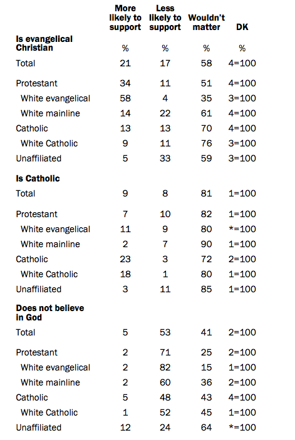Click the 90 value in White mainline row
Screen dimensions: 295x440
coord(206,244)
